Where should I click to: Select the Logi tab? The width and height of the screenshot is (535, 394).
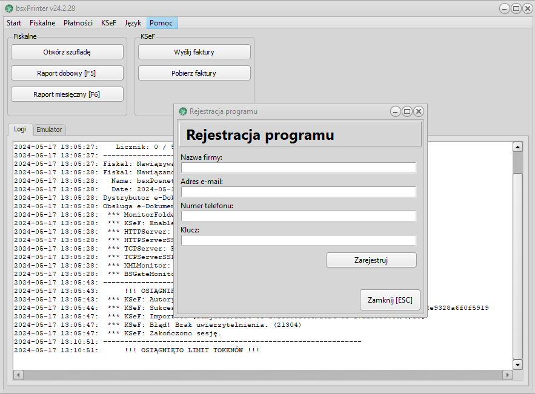[20, 129]
